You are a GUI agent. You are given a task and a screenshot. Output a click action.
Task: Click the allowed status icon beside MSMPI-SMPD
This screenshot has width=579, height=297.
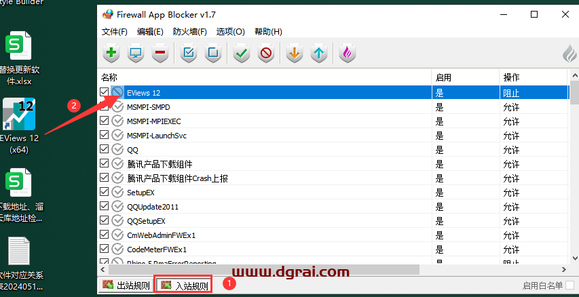(x=117, y=107)
